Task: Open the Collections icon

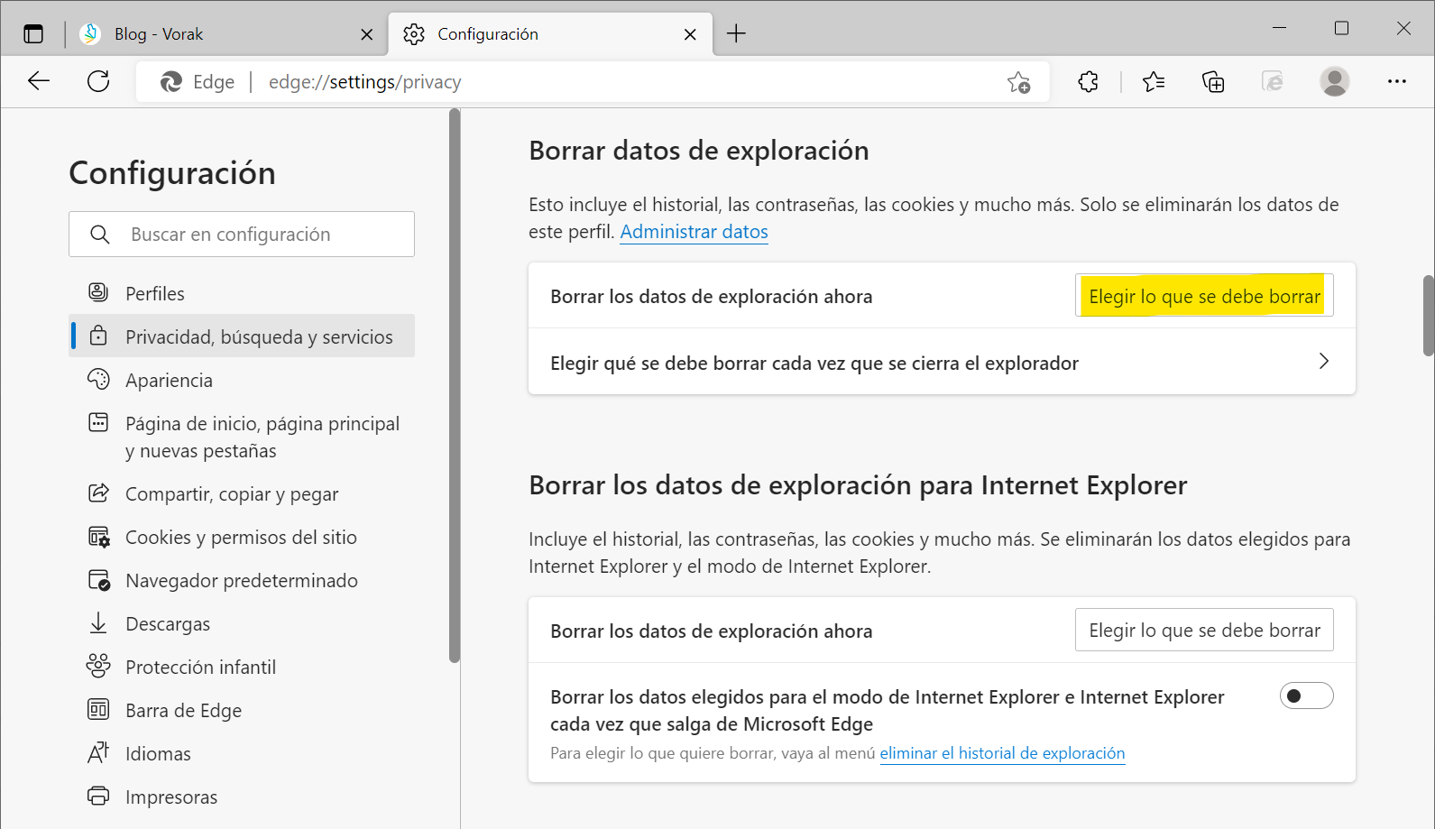Action: [x=1213, y=82]
